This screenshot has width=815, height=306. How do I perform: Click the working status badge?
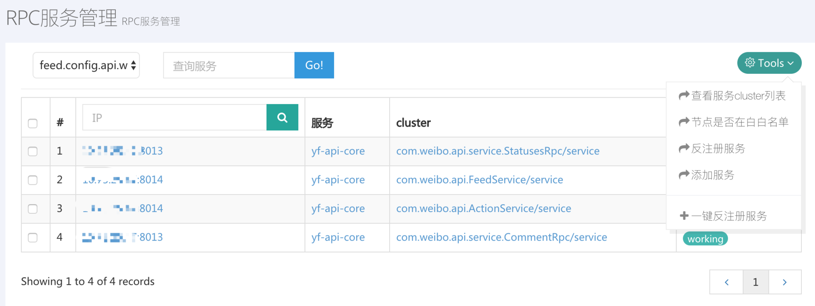pyautogui.click(x=705, y=239)
